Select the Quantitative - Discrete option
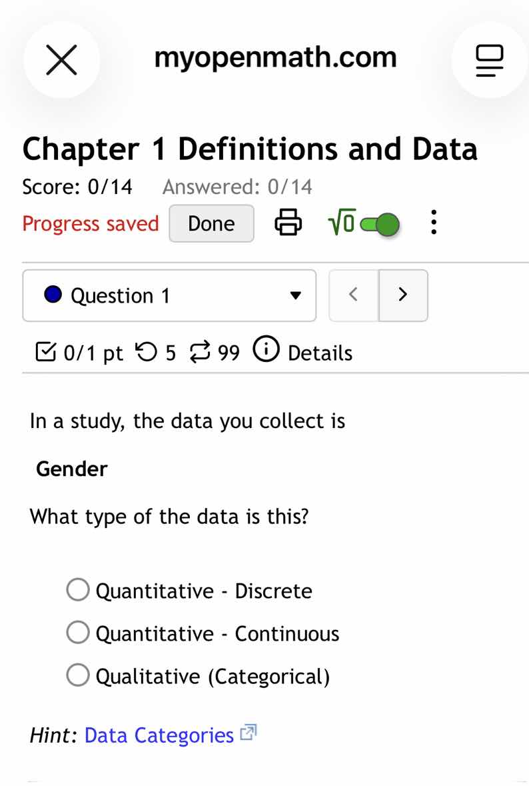The image size is (529, 786). point(78,589)
